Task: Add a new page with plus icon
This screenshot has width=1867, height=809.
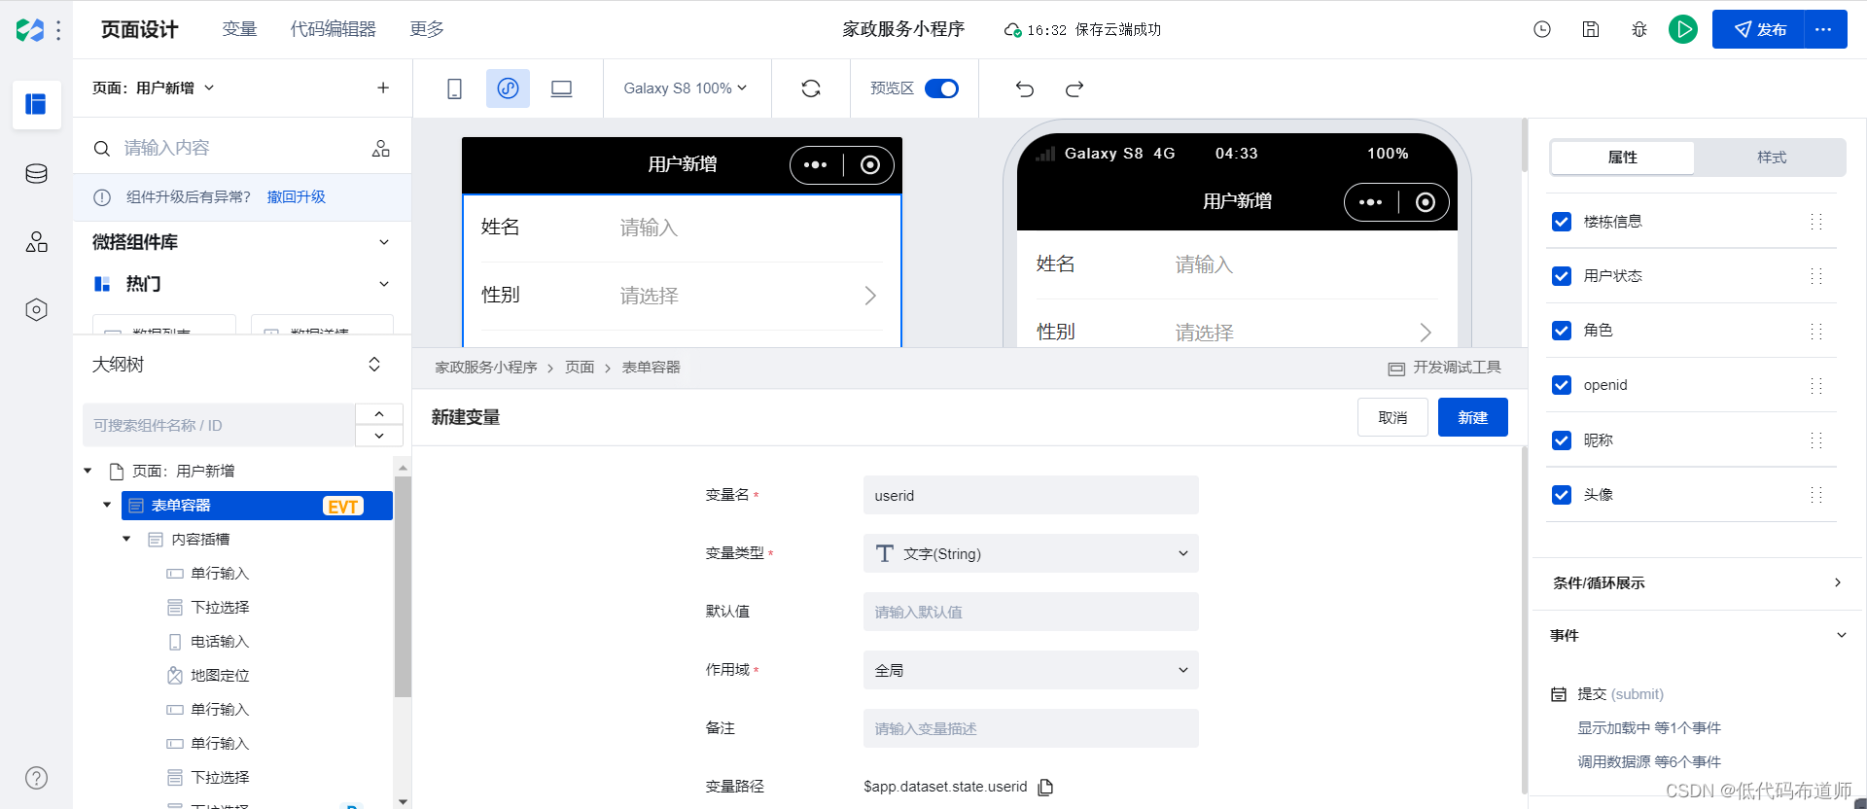Action: pyautogui.click(x=383, y=88)
